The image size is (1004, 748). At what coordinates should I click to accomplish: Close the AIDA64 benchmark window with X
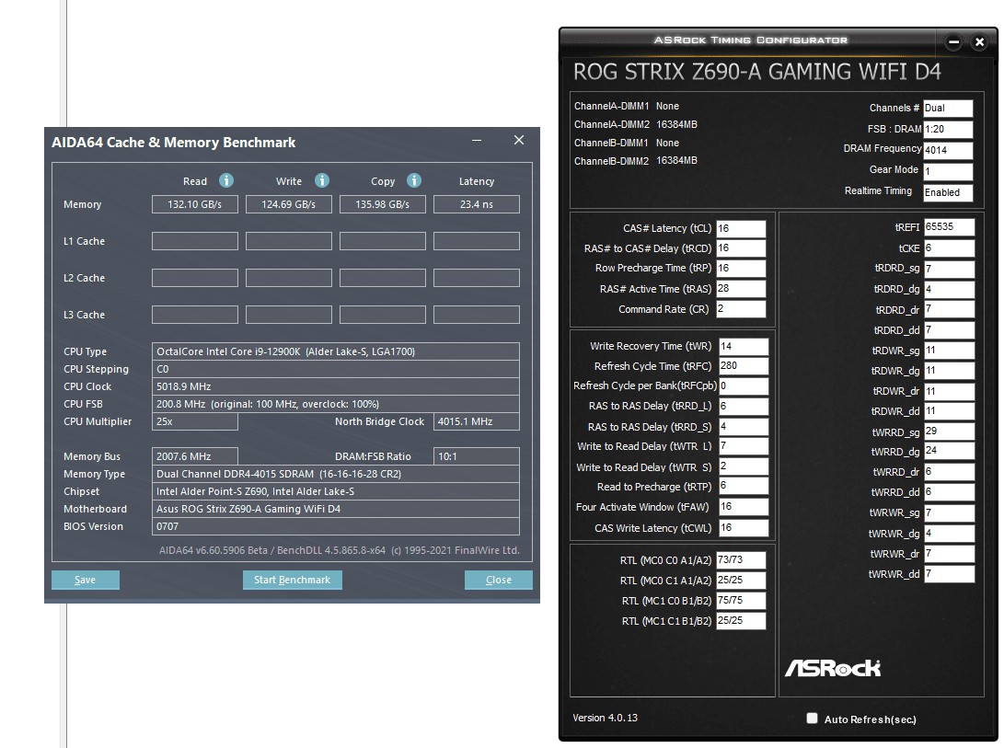[x=519, y=140]
